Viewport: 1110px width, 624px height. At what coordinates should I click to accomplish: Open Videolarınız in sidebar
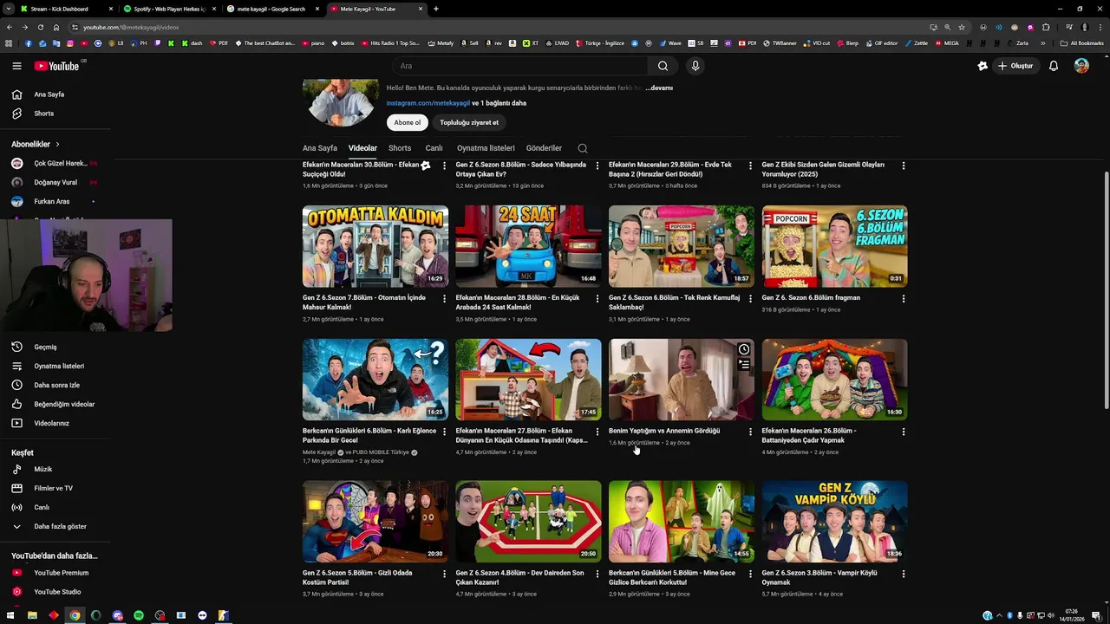(51, 423)
